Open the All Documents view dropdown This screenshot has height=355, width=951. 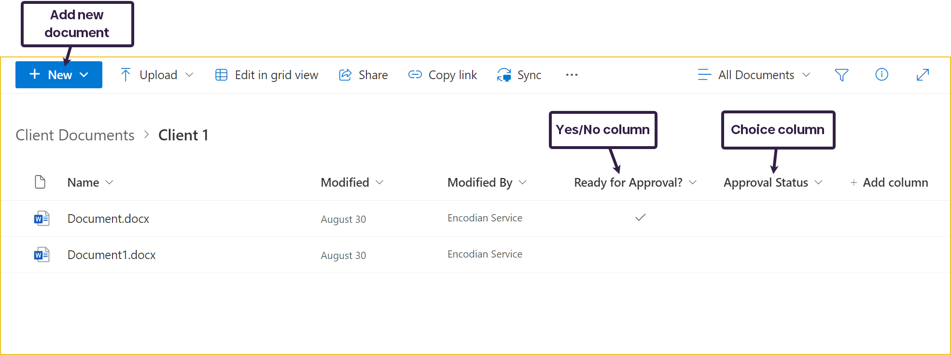(x=754, y=75)
